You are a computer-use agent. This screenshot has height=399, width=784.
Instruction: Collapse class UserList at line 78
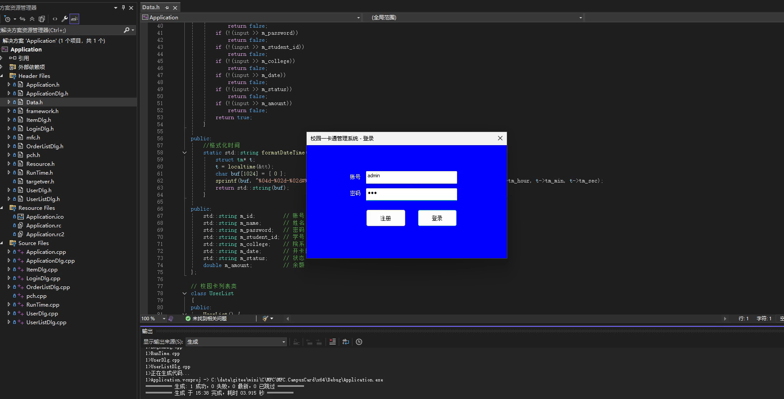[184, 293]
